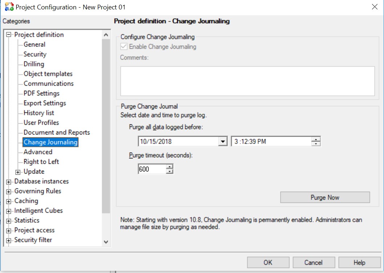Screen dimensions: 384x273
Task: Click the OK button
Action: [x=268, y=262]
